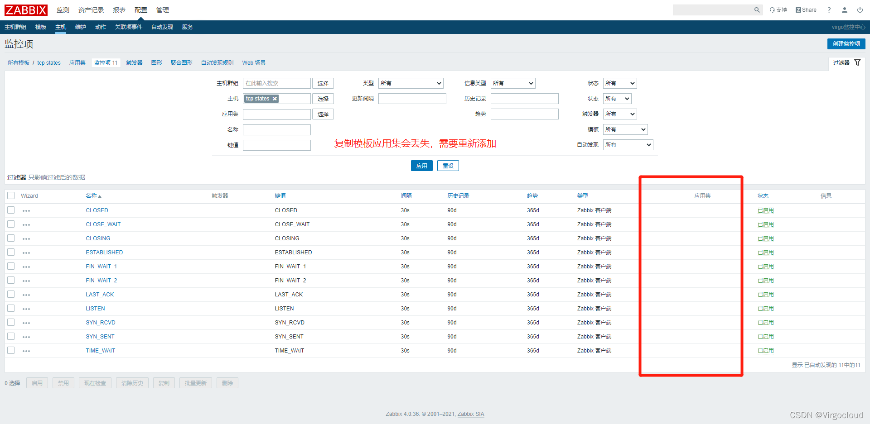The height and width of the screenshot is (424, 870).
Task: Open the 配置 top menu
Action: 140,10
